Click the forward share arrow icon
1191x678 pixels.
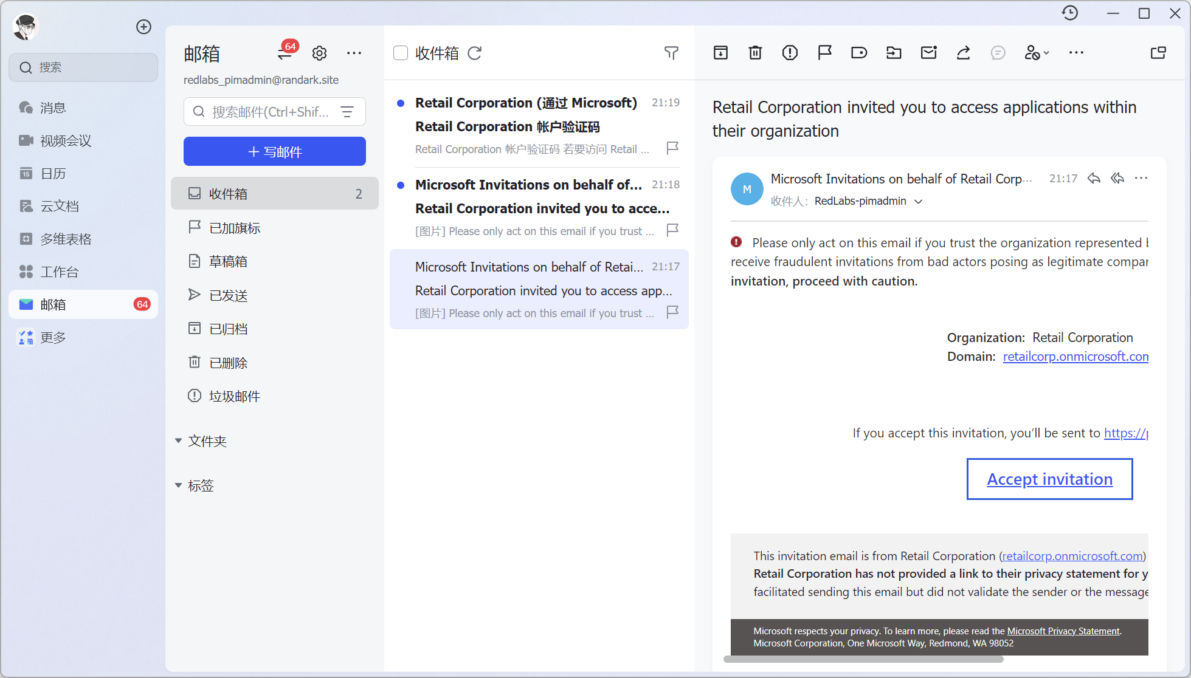[963, 53]
